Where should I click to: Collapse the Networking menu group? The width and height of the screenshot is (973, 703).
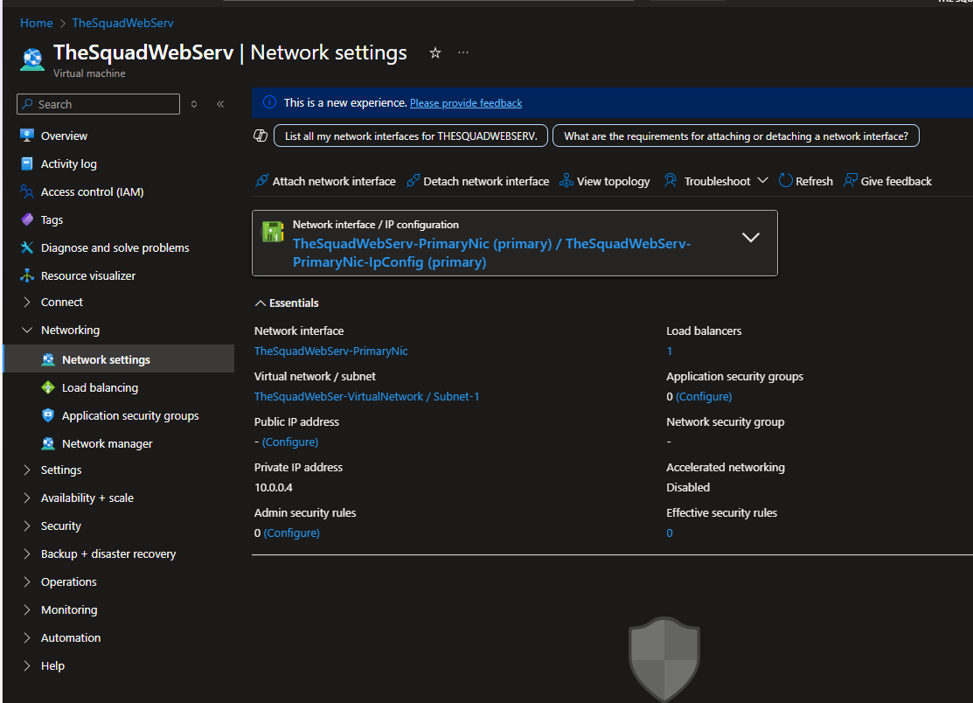pos(27,331)
